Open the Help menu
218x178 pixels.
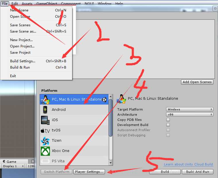tap(119, 3)
